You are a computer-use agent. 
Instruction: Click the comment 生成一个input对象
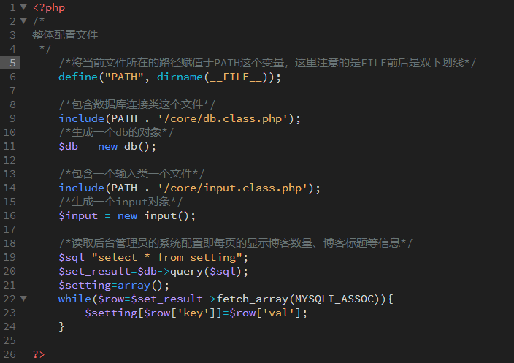(x=120, y=202)
